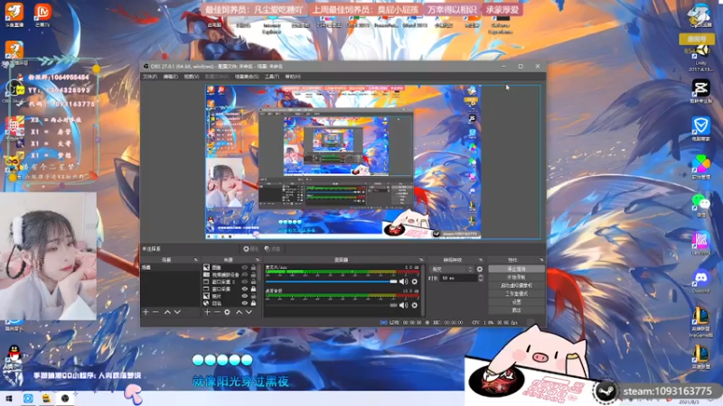Adjust transition duration stepper arrows
This screenshot has height=406, width=723.
481,278
